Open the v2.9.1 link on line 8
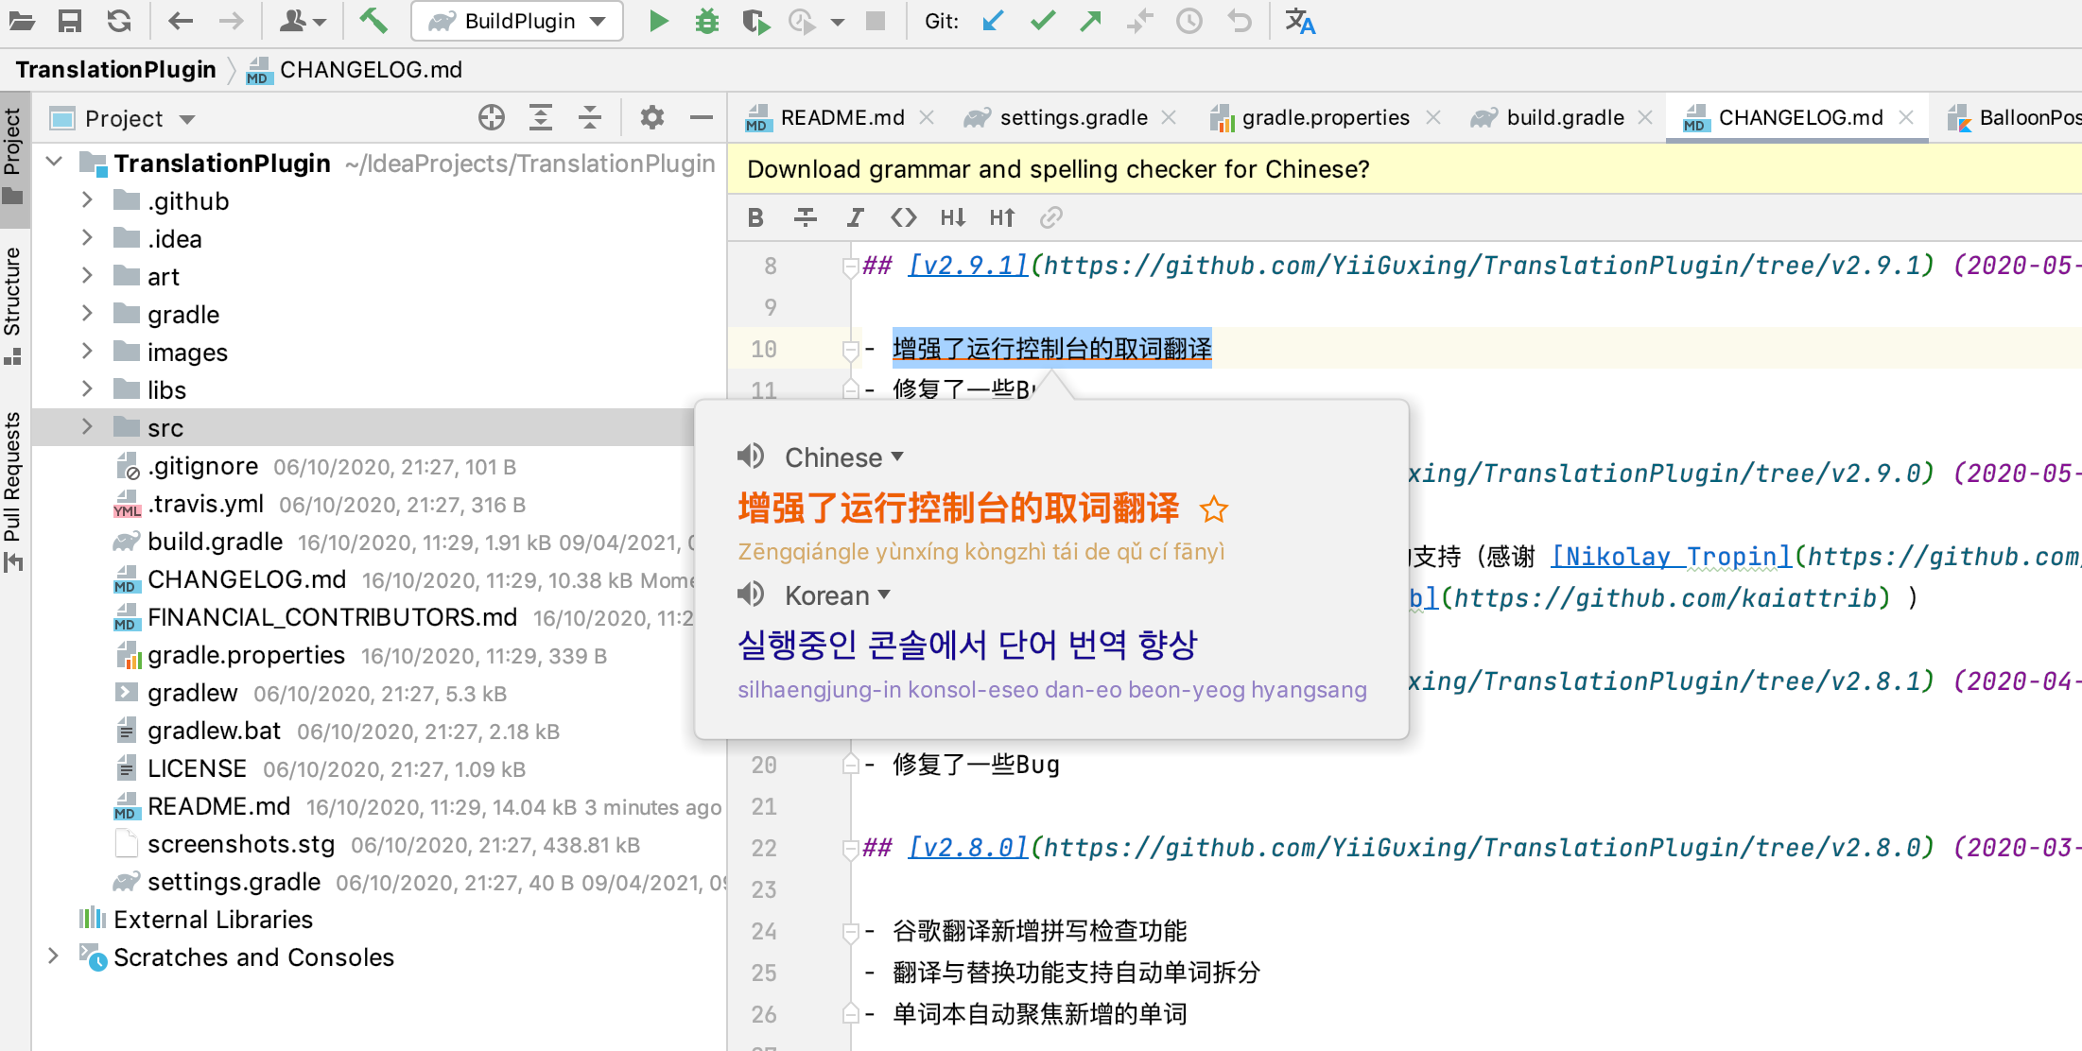Viewport: 2082px width, 1051px height. 967,266
